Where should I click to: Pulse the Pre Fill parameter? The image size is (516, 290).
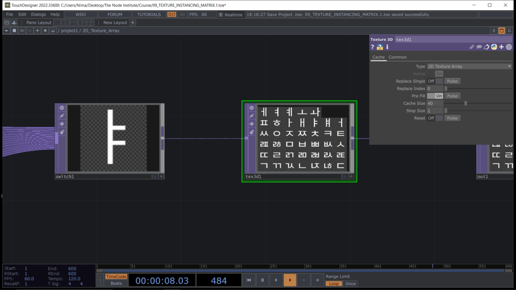point(452,96)
